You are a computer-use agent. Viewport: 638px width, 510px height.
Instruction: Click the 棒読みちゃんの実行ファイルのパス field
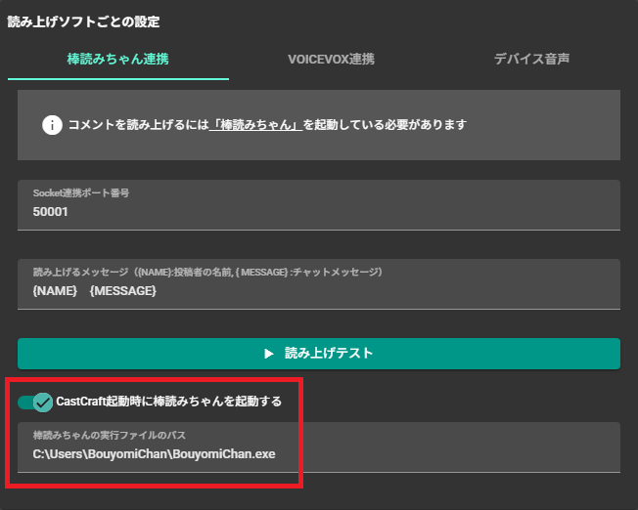tap(319, 447)
